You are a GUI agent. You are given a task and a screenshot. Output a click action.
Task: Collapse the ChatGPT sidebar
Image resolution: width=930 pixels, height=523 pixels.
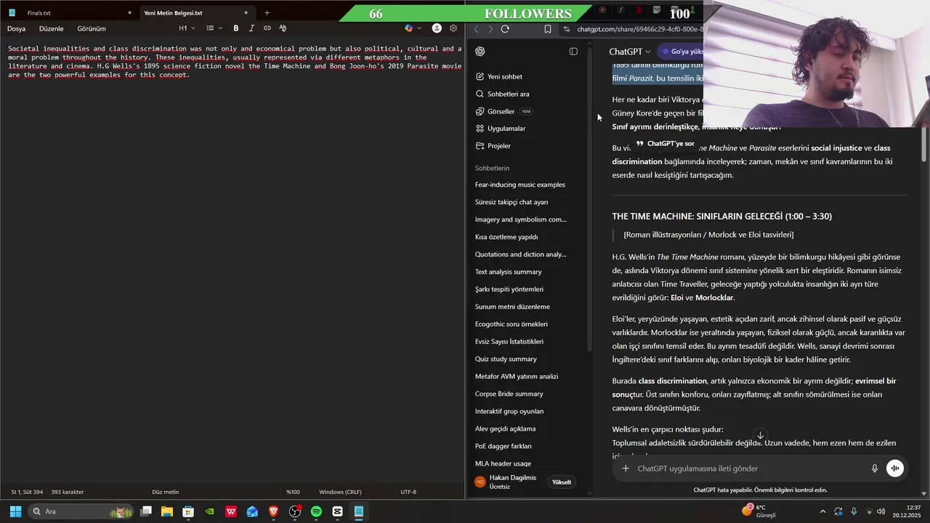(x=573, y=52)
